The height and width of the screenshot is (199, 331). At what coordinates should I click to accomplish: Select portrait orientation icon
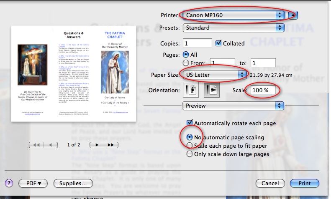pyautogui.click(x=191, y=90)
